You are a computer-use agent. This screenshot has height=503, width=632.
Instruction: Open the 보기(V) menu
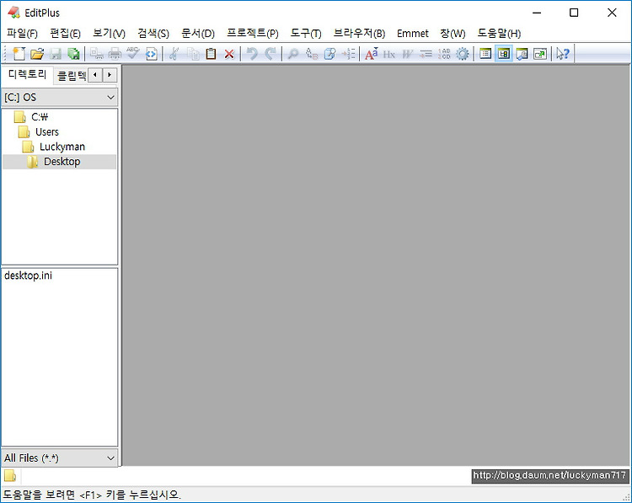pos(109,34)
